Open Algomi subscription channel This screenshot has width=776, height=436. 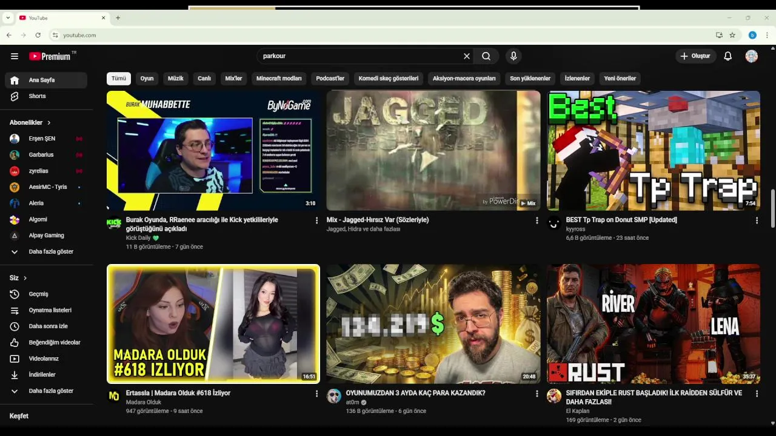click(x=46, y=219)
